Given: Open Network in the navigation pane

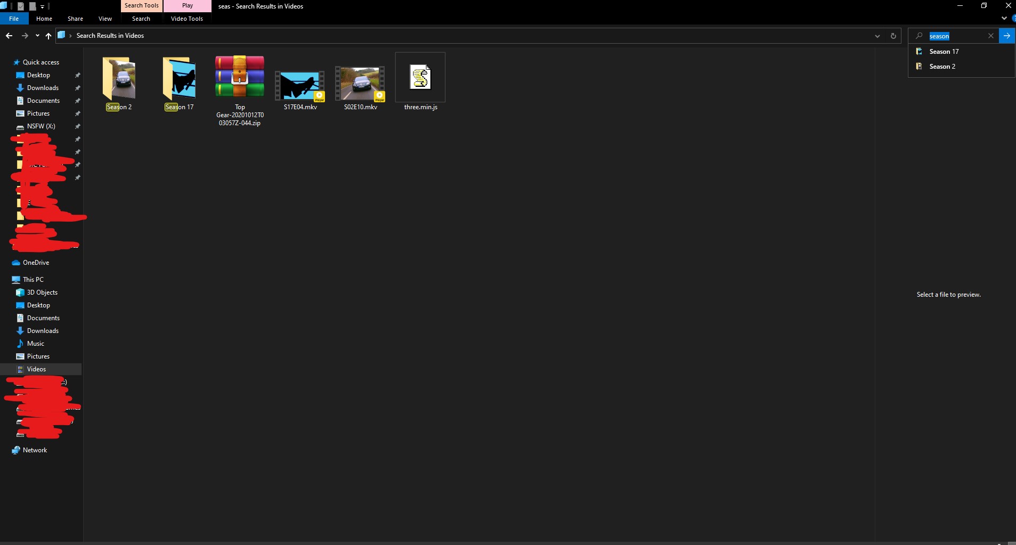Looking at the screenshot, I should (35, 450).
